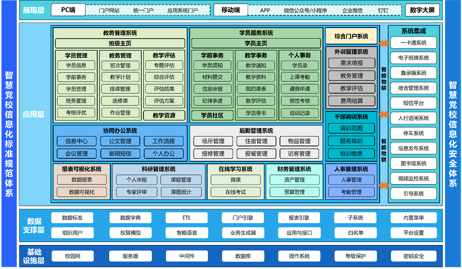Select 一卡通系统 in 系统集成
Screen dimensions: 462x269
click(413, 43)
